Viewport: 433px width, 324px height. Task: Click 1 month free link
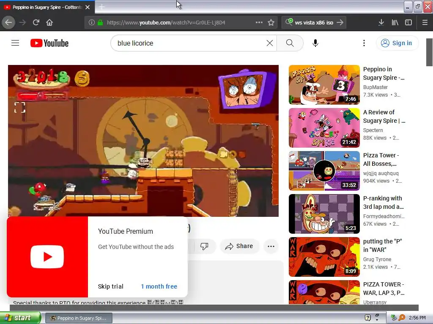(x=159, y=286)
